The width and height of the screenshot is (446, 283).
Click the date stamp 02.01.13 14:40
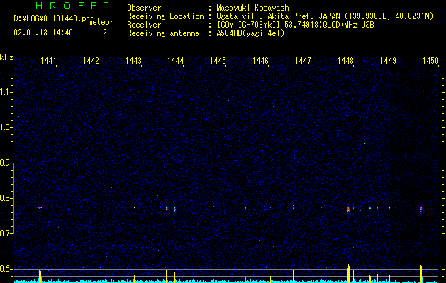[x=43, y=33]
